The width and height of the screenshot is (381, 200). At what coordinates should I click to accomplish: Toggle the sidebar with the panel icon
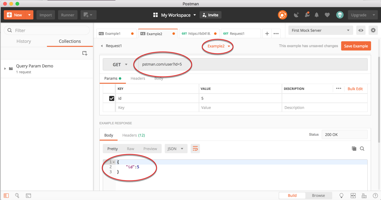[x=6, y=195]
